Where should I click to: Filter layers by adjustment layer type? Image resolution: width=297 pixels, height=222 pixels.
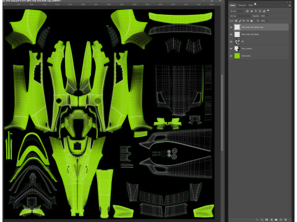252,11
